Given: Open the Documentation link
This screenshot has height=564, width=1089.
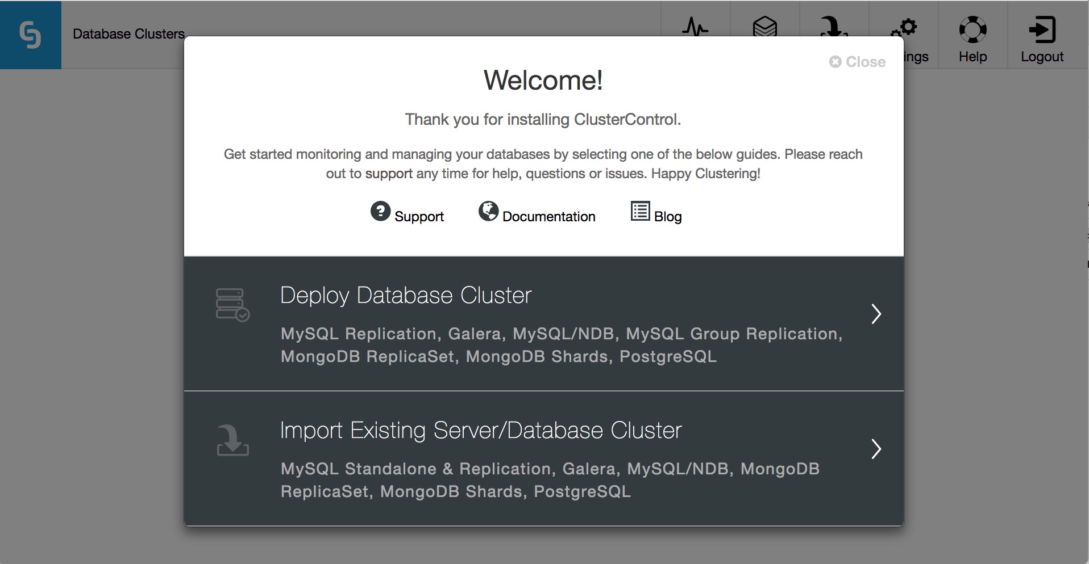Looking at the screenshot, I should pyautogui.click(x=548, y=217).
